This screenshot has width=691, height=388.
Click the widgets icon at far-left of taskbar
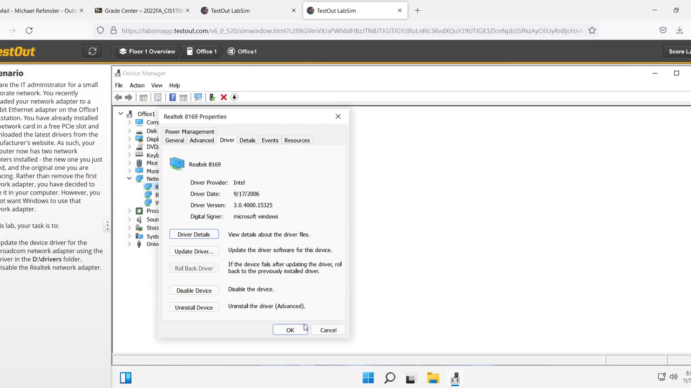pyautogui.click(x=126, y=378)
